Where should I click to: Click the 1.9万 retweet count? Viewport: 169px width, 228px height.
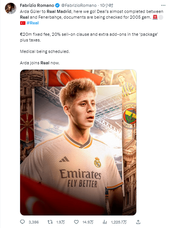click(x=60, y=222)
